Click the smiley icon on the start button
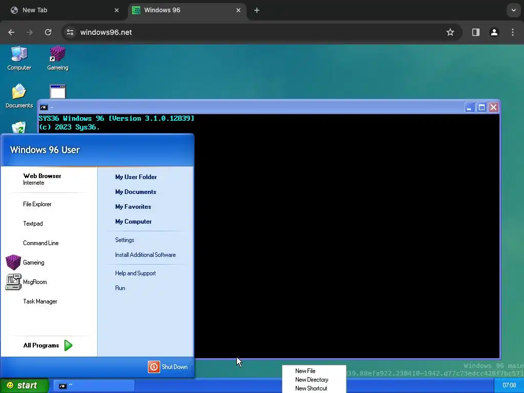The height and width of the screenshot is (393, 524). point(10,385)
